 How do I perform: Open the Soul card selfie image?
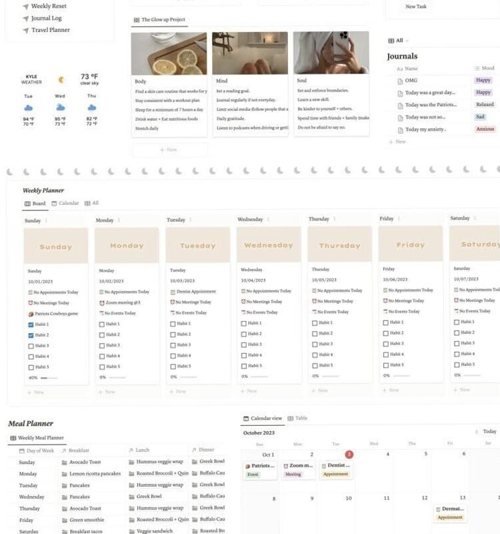click(331, 53)
